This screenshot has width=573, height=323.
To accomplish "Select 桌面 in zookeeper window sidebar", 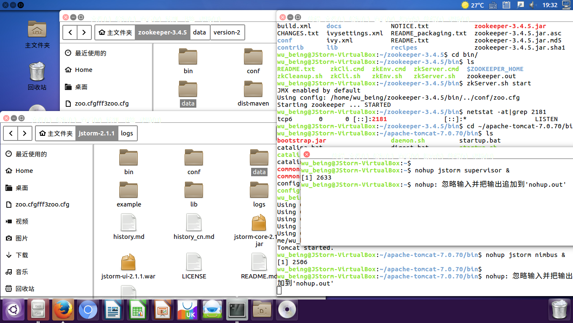I will (106, 87).
